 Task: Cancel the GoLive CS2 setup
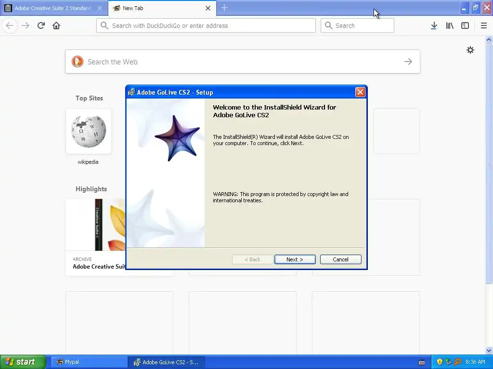tap(340, 259)
